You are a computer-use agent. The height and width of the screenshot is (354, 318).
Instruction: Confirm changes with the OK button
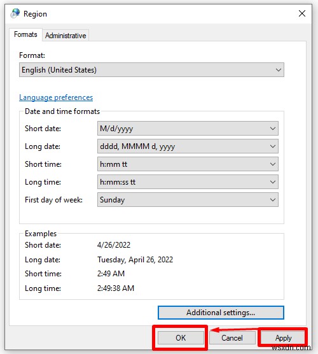point(181,338)
